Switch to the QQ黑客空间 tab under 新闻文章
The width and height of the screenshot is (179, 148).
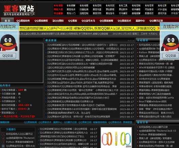click(x=85, y=122)
